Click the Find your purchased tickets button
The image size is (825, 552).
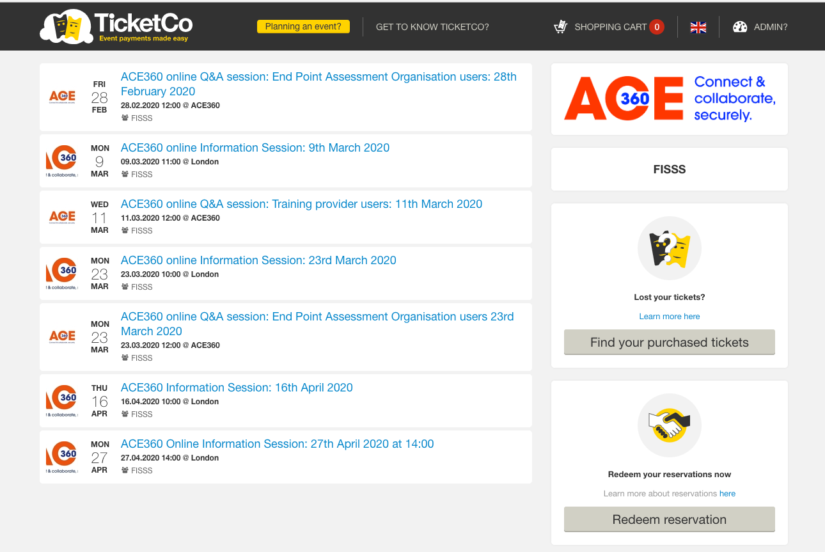click(670, 342)
